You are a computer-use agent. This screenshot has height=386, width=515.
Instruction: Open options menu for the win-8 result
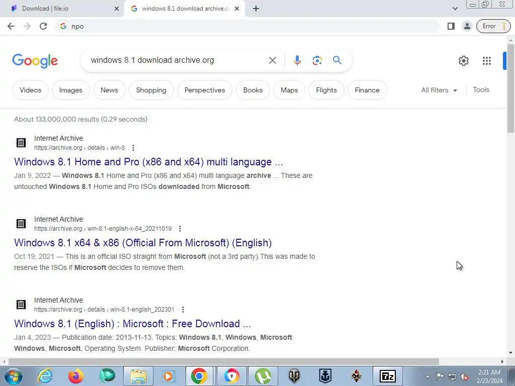133,148
